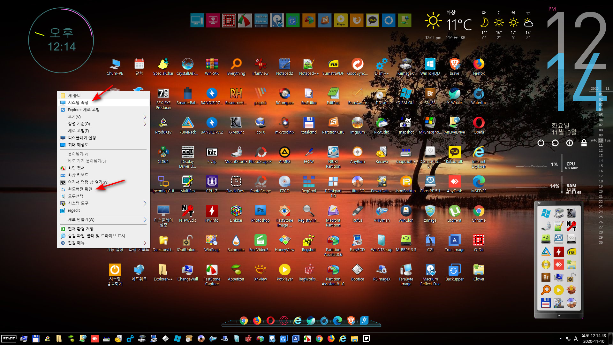Launch HWinfo desktop icon
The image size is (613, 345).
point(212,214)
